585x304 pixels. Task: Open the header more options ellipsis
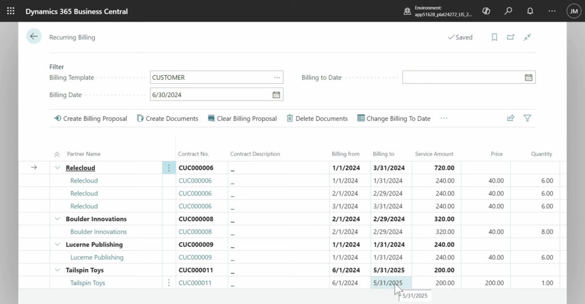pyautogui.click(x=552, y=11)
